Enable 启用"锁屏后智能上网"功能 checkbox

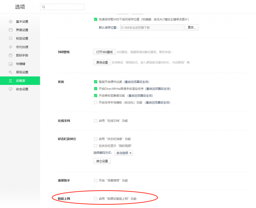96,199
